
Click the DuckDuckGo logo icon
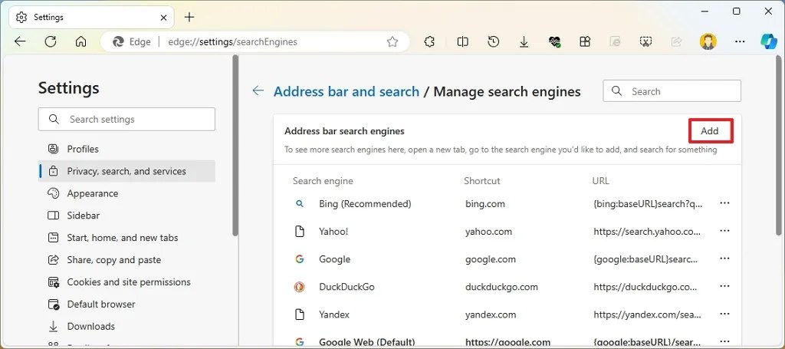point(300,287)
